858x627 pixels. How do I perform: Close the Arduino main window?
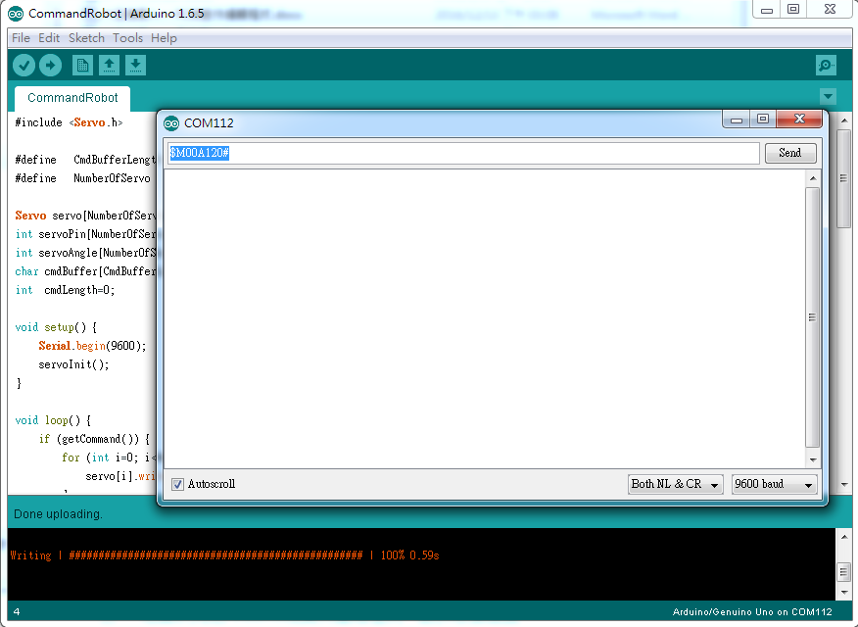830,9
